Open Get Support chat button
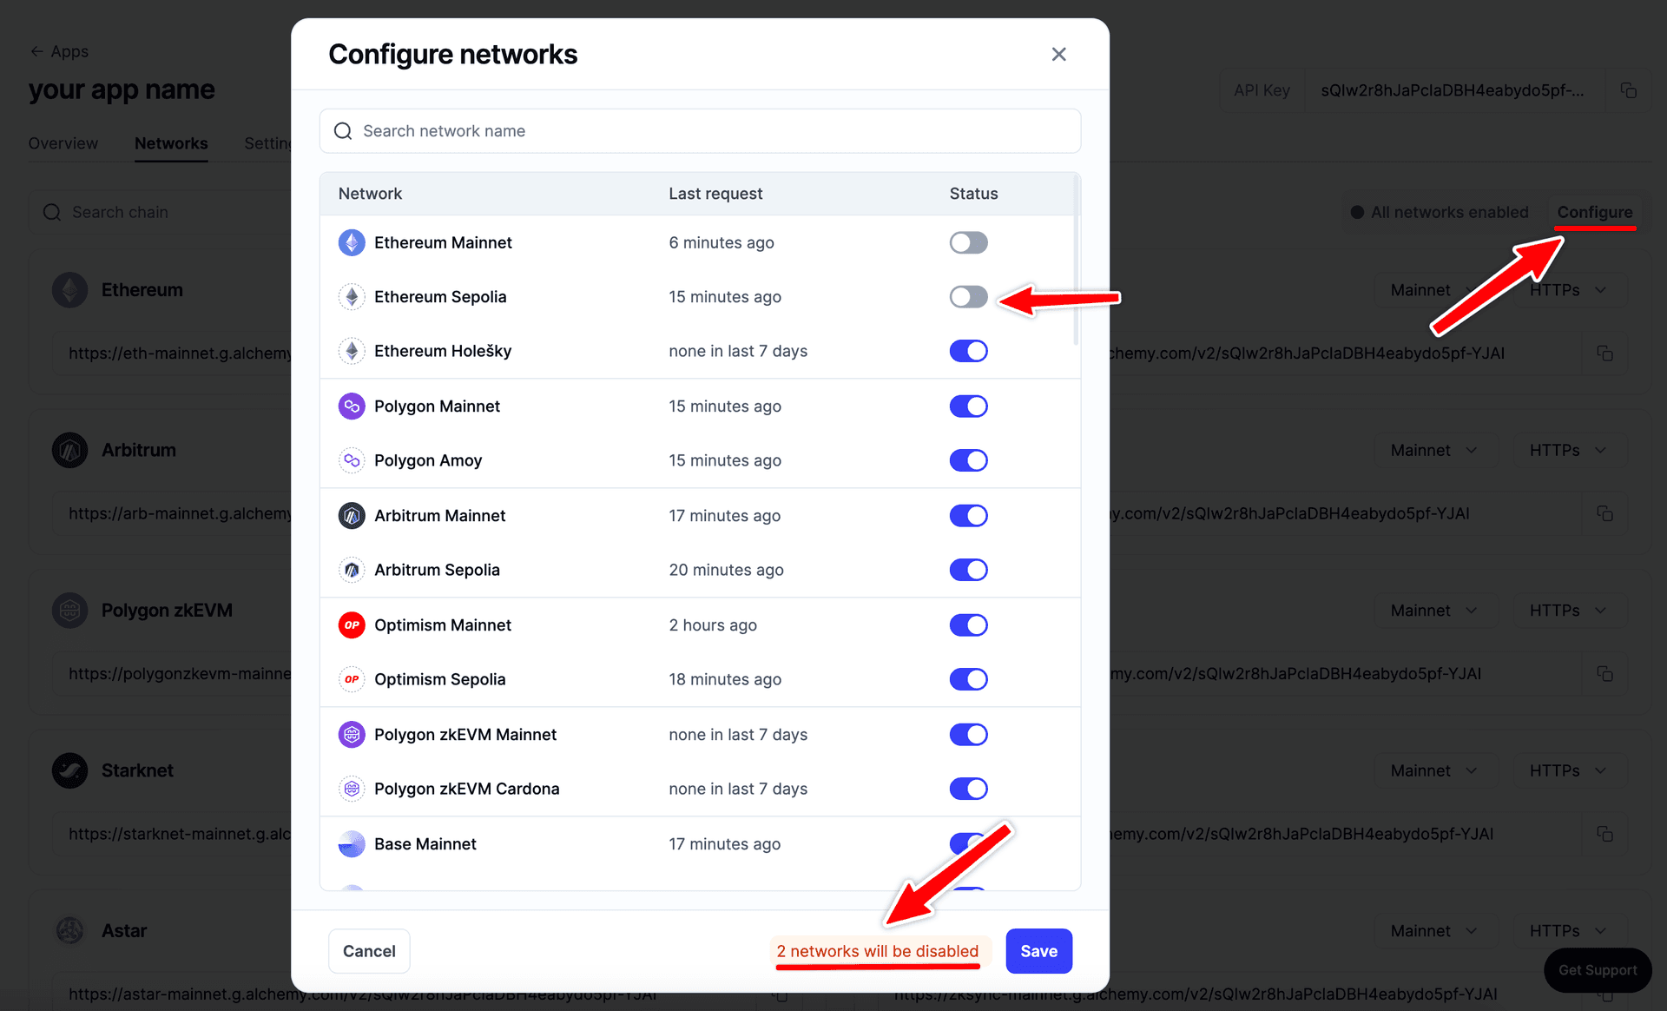1667x1011 pixels. [1598, 970]
